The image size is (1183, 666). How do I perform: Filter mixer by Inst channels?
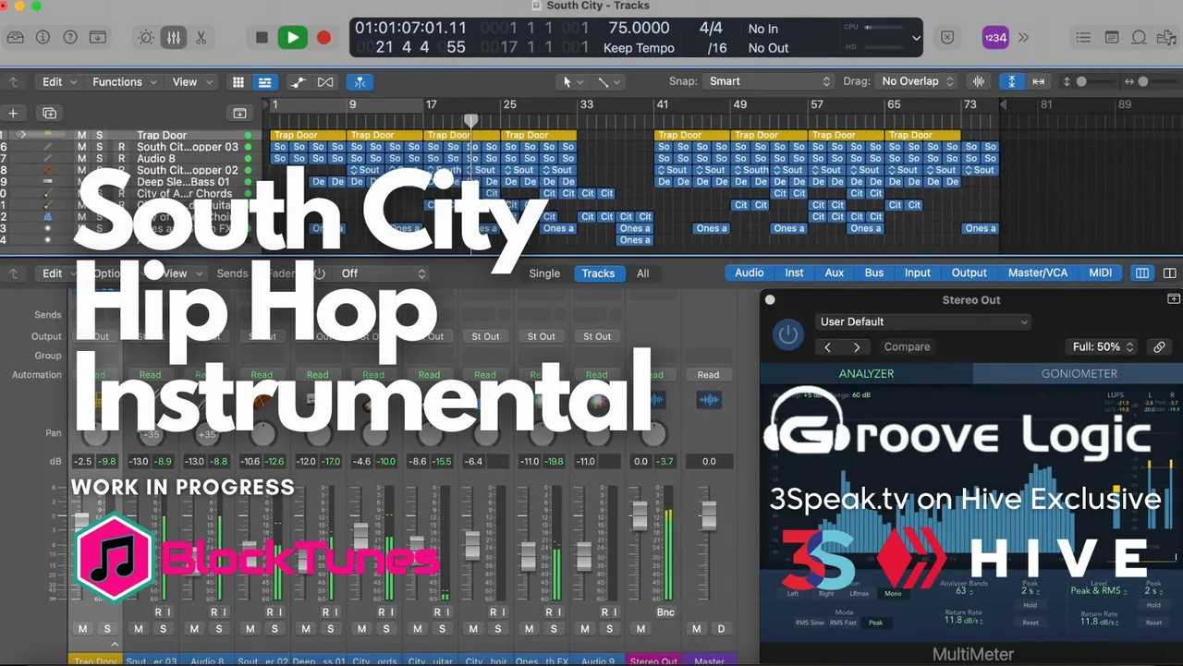(795, 272)
